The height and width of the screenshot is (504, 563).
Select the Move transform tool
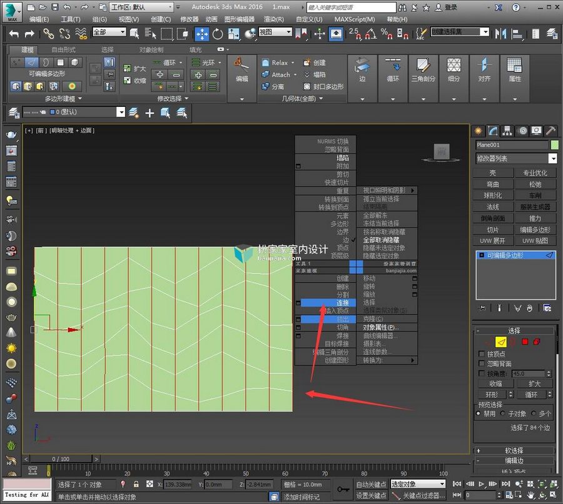click(202, 34)
